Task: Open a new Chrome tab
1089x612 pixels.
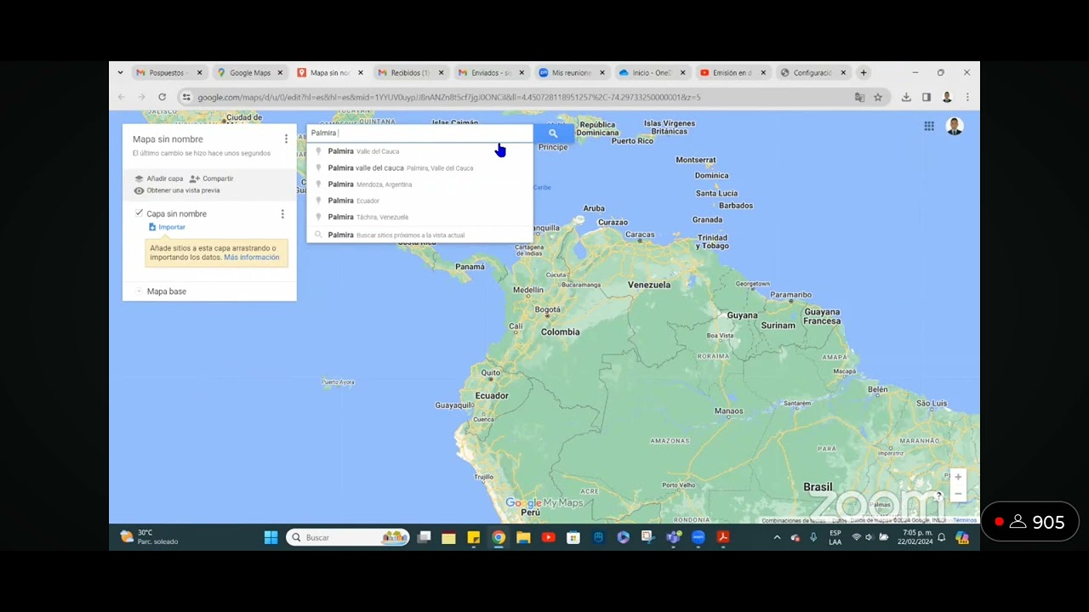Action: click(864, 73)
